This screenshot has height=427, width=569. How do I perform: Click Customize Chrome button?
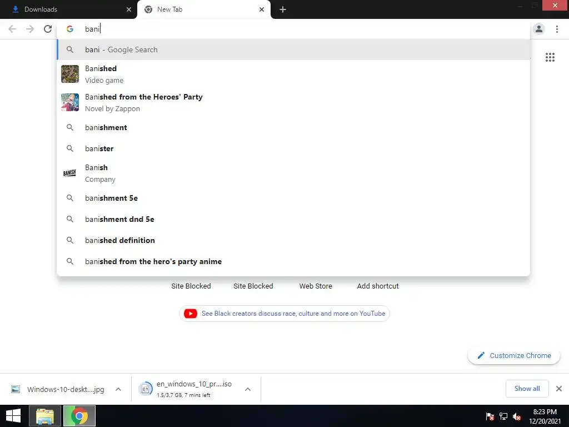pos(514,355)
